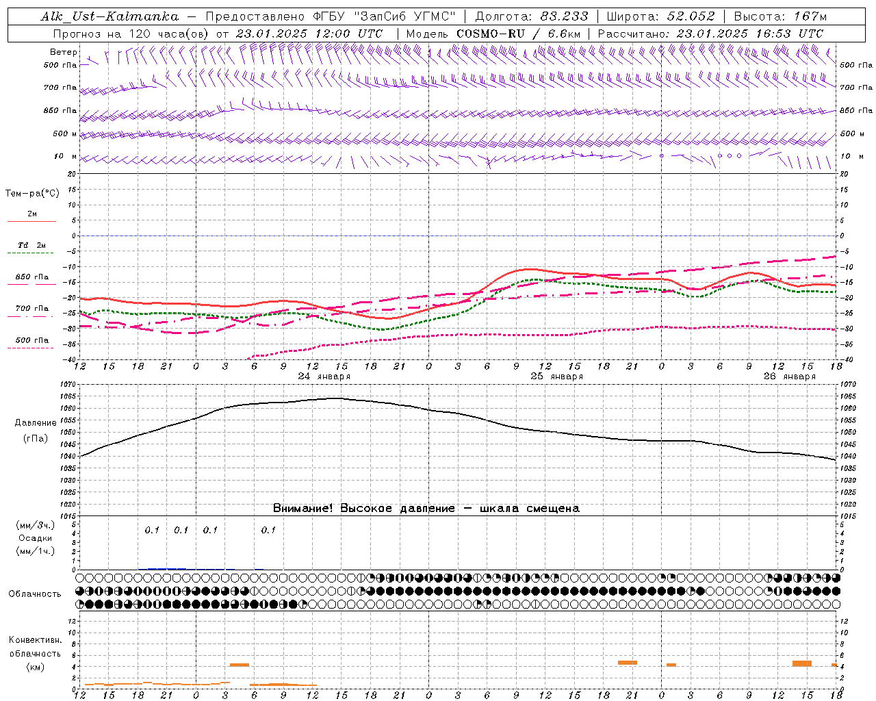876x701 pixels.
Task: Select the Тем-ра(°C) axis label
Action: click(32, 194)
